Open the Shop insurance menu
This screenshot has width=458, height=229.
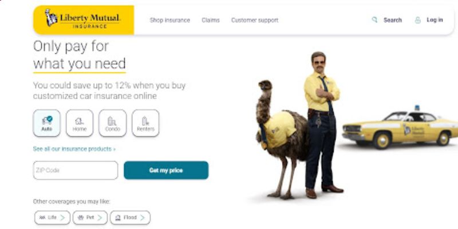(x=169, y=20)
